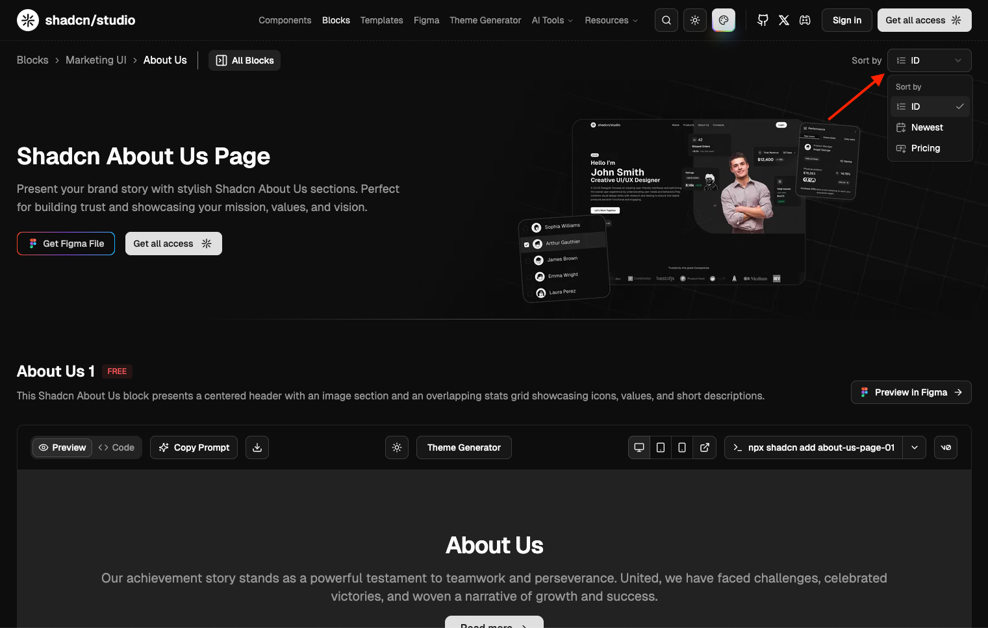The height and width of the screenshot is (628, 988).
Task: Expand the AI Tools menu
Action: [x=552, y=20]
